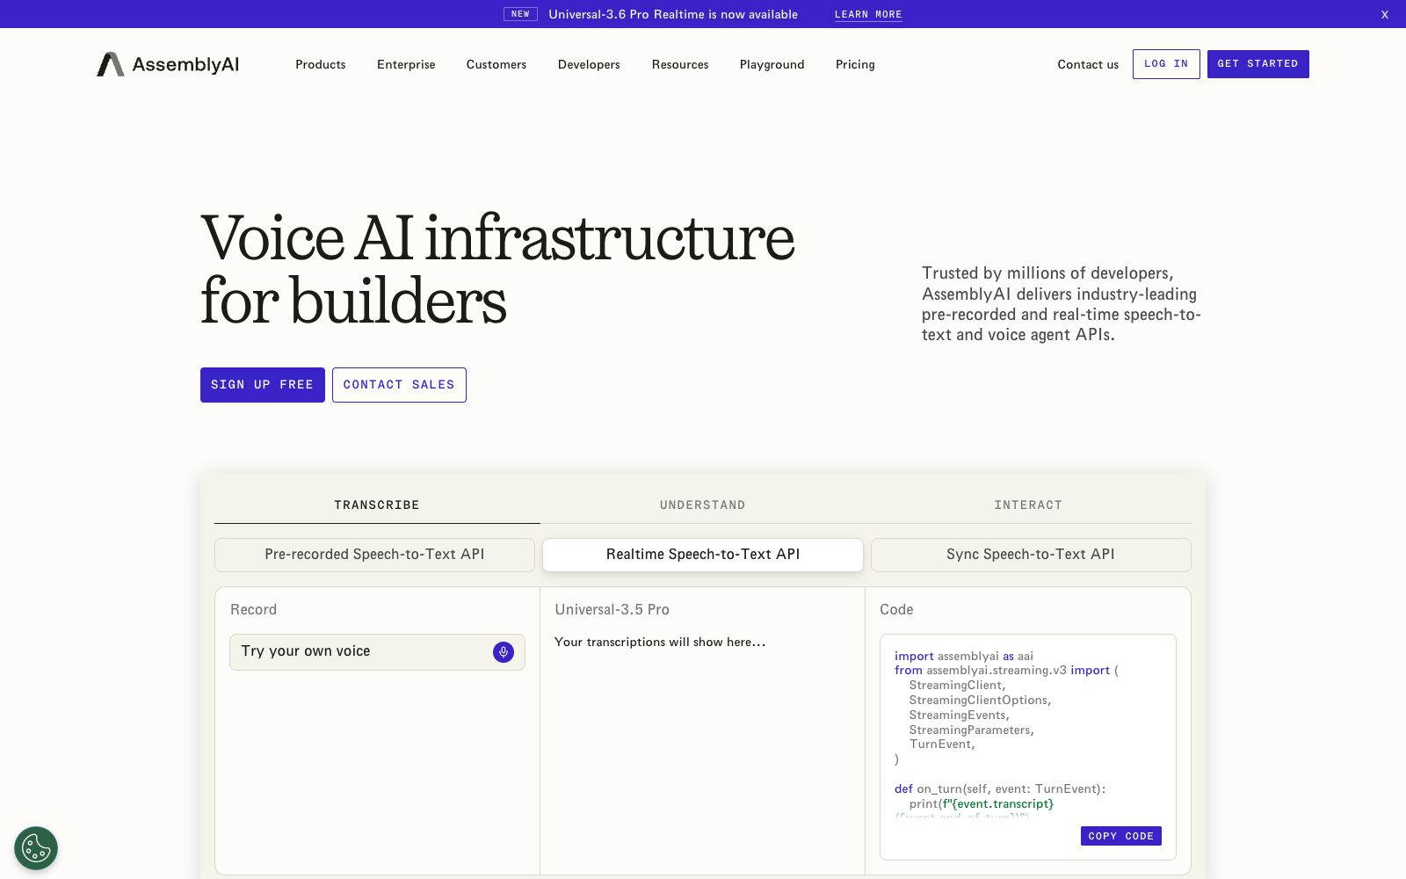Go to the Pricing page
Viewport: 1406px width, 879px height.
855,64
